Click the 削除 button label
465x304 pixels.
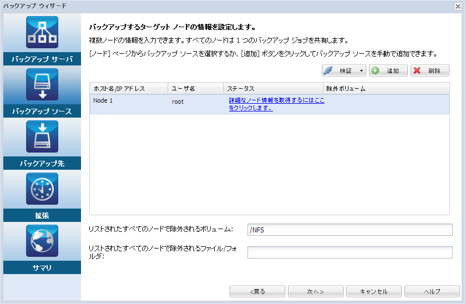[x=434, y=71]
